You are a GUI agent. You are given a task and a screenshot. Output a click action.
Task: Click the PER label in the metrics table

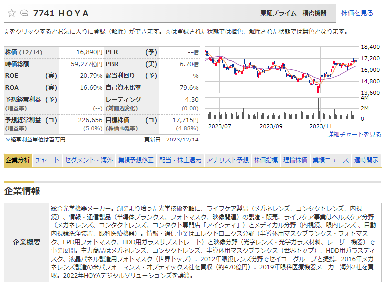click(x=112, y=52)
